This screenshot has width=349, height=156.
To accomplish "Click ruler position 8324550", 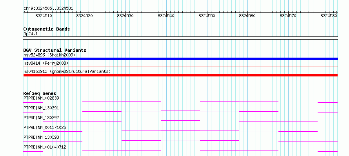I will tap(207, 16).
